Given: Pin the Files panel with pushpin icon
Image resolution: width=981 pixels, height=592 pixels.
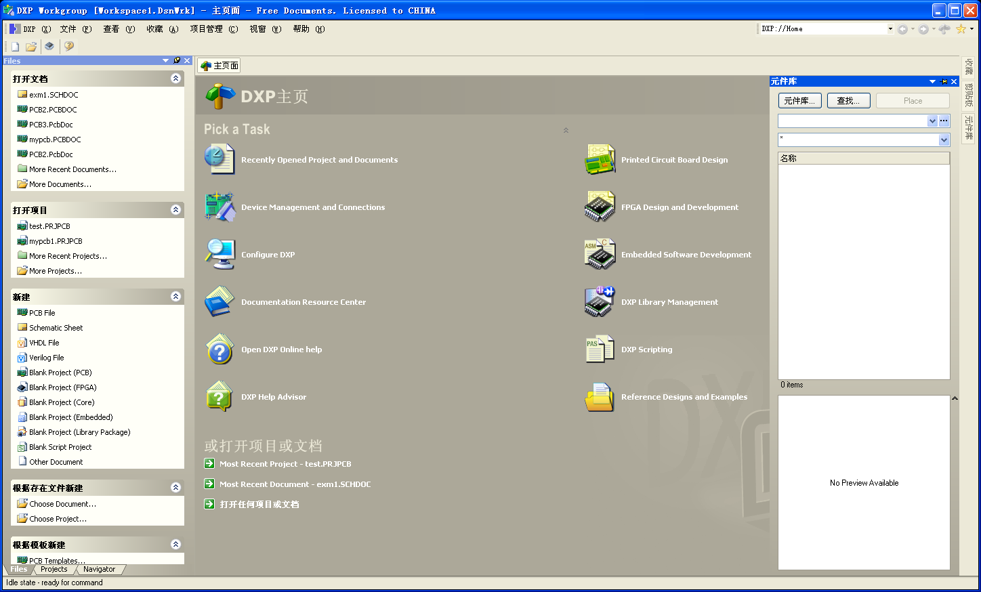Looking at the screenshot, I should [x=177, y=60].
